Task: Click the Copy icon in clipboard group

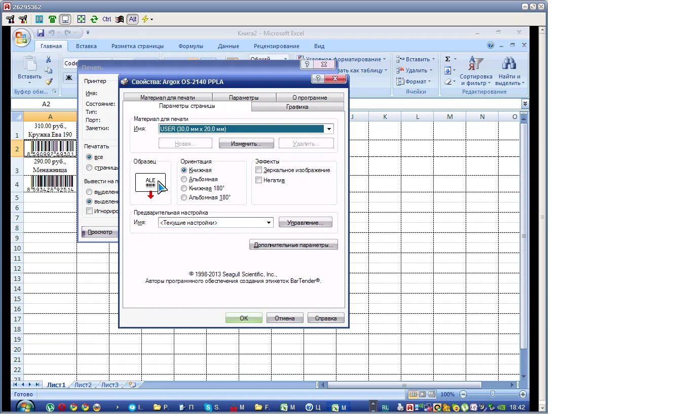Action: pos(49,70)
